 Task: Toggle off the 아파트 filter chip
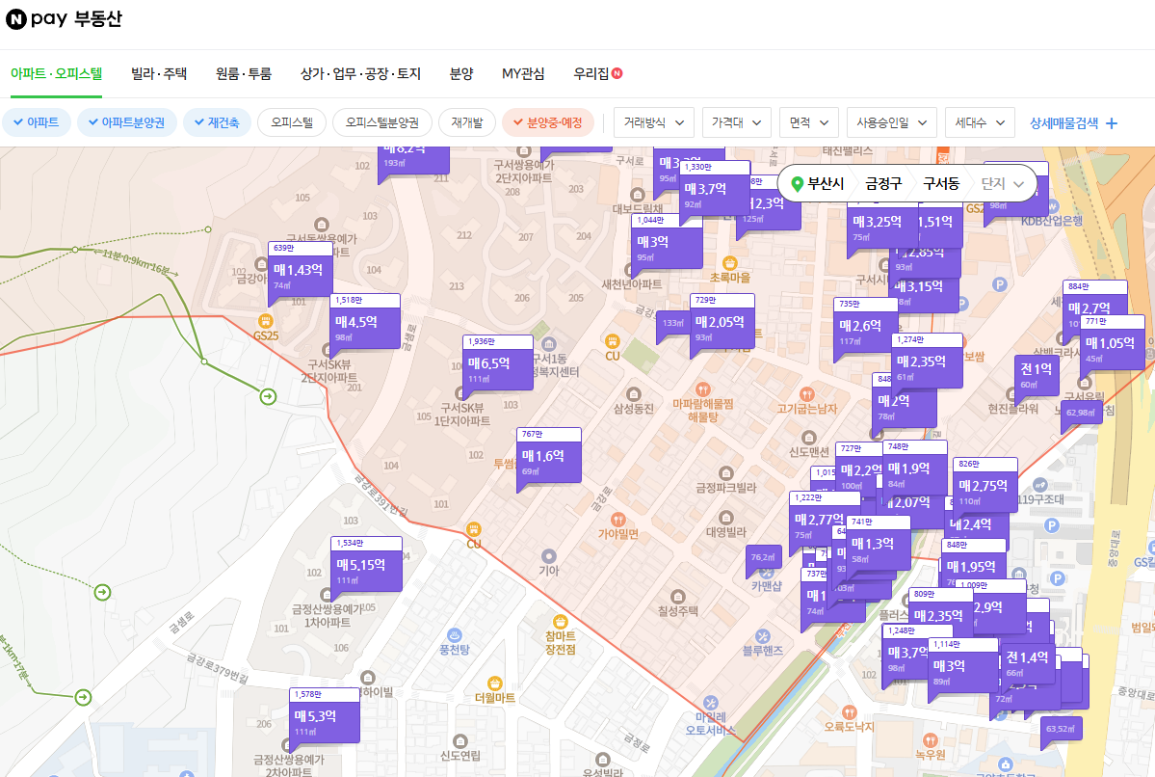[37, 122]
